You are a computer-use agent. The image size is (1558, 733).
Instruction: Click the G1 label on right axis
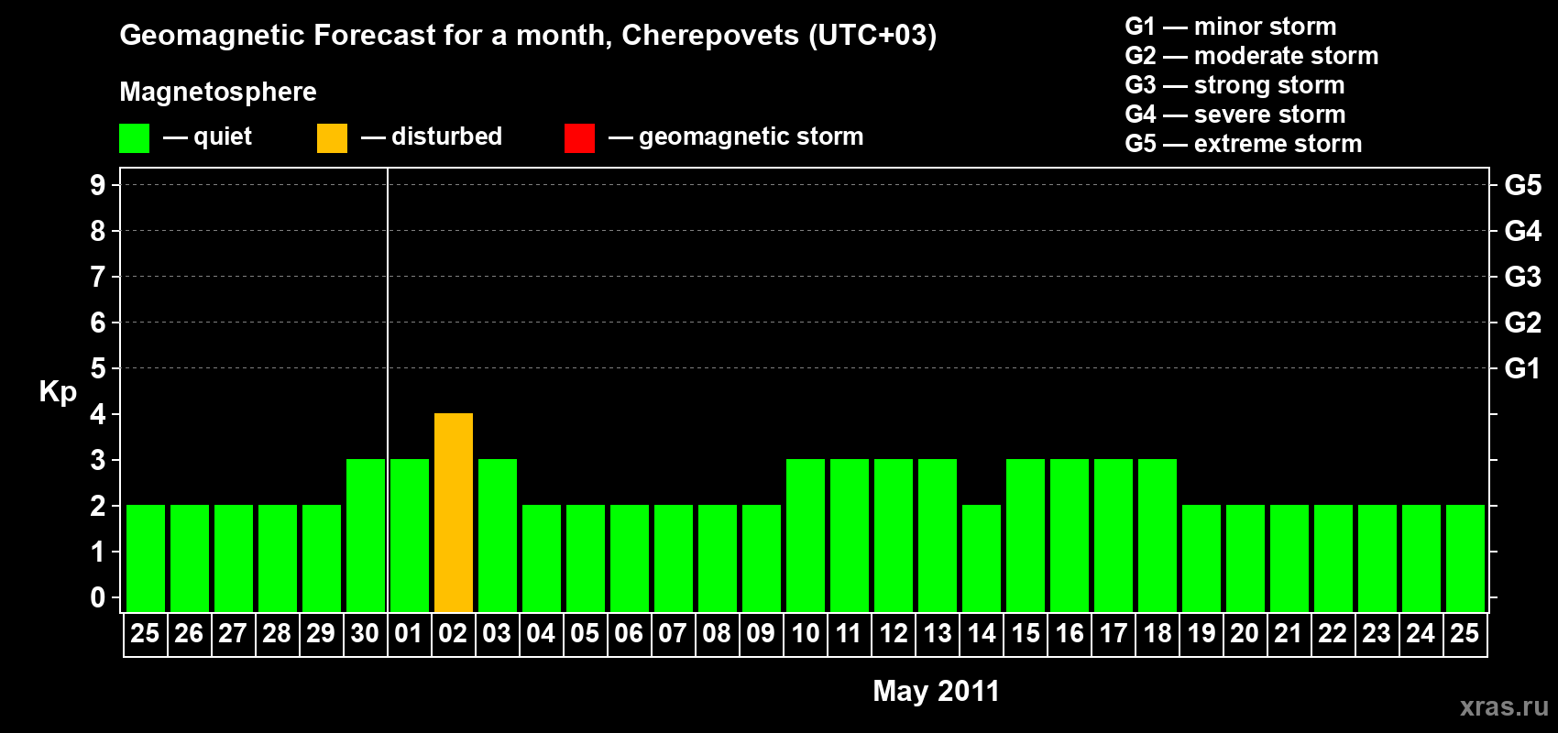(1523, 368)
